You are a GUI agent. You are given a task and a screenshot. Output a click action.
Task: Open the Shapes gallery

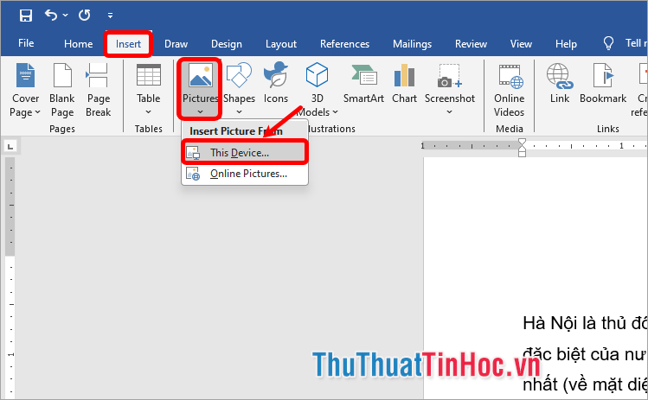point(239,90)
